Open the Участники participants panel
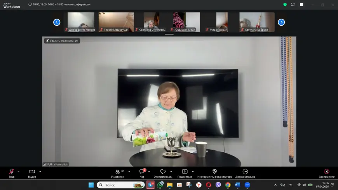Image resolution: width=338 pixels, height=190 pixels. click(x=117, y=172)
